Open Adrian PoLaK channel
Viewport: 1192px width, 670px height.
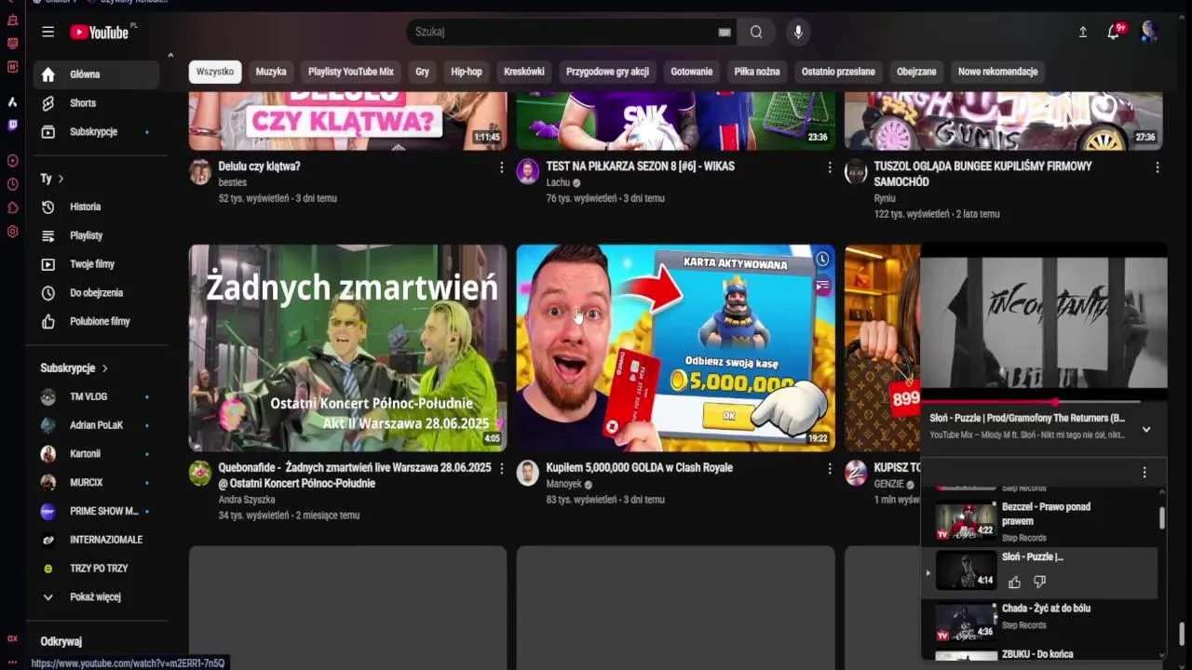[97, 425]
